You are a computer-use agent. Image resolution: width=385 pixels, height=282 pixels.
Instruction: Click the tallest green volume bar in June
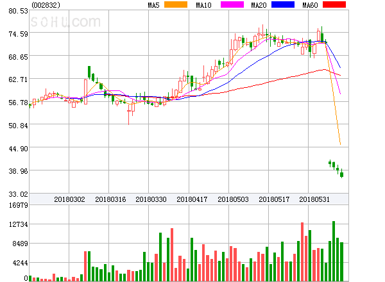[x=334, y=251]
